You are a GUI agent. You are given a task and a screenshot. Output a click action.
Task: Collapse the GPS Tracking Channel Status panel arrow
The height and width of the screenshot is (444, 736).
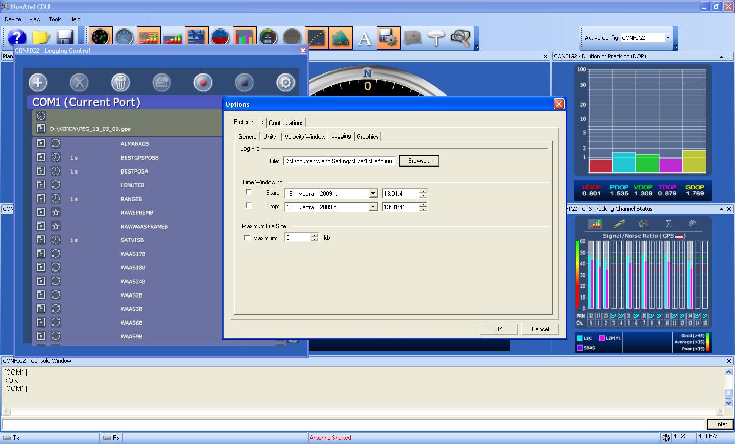tap(721, 209)
